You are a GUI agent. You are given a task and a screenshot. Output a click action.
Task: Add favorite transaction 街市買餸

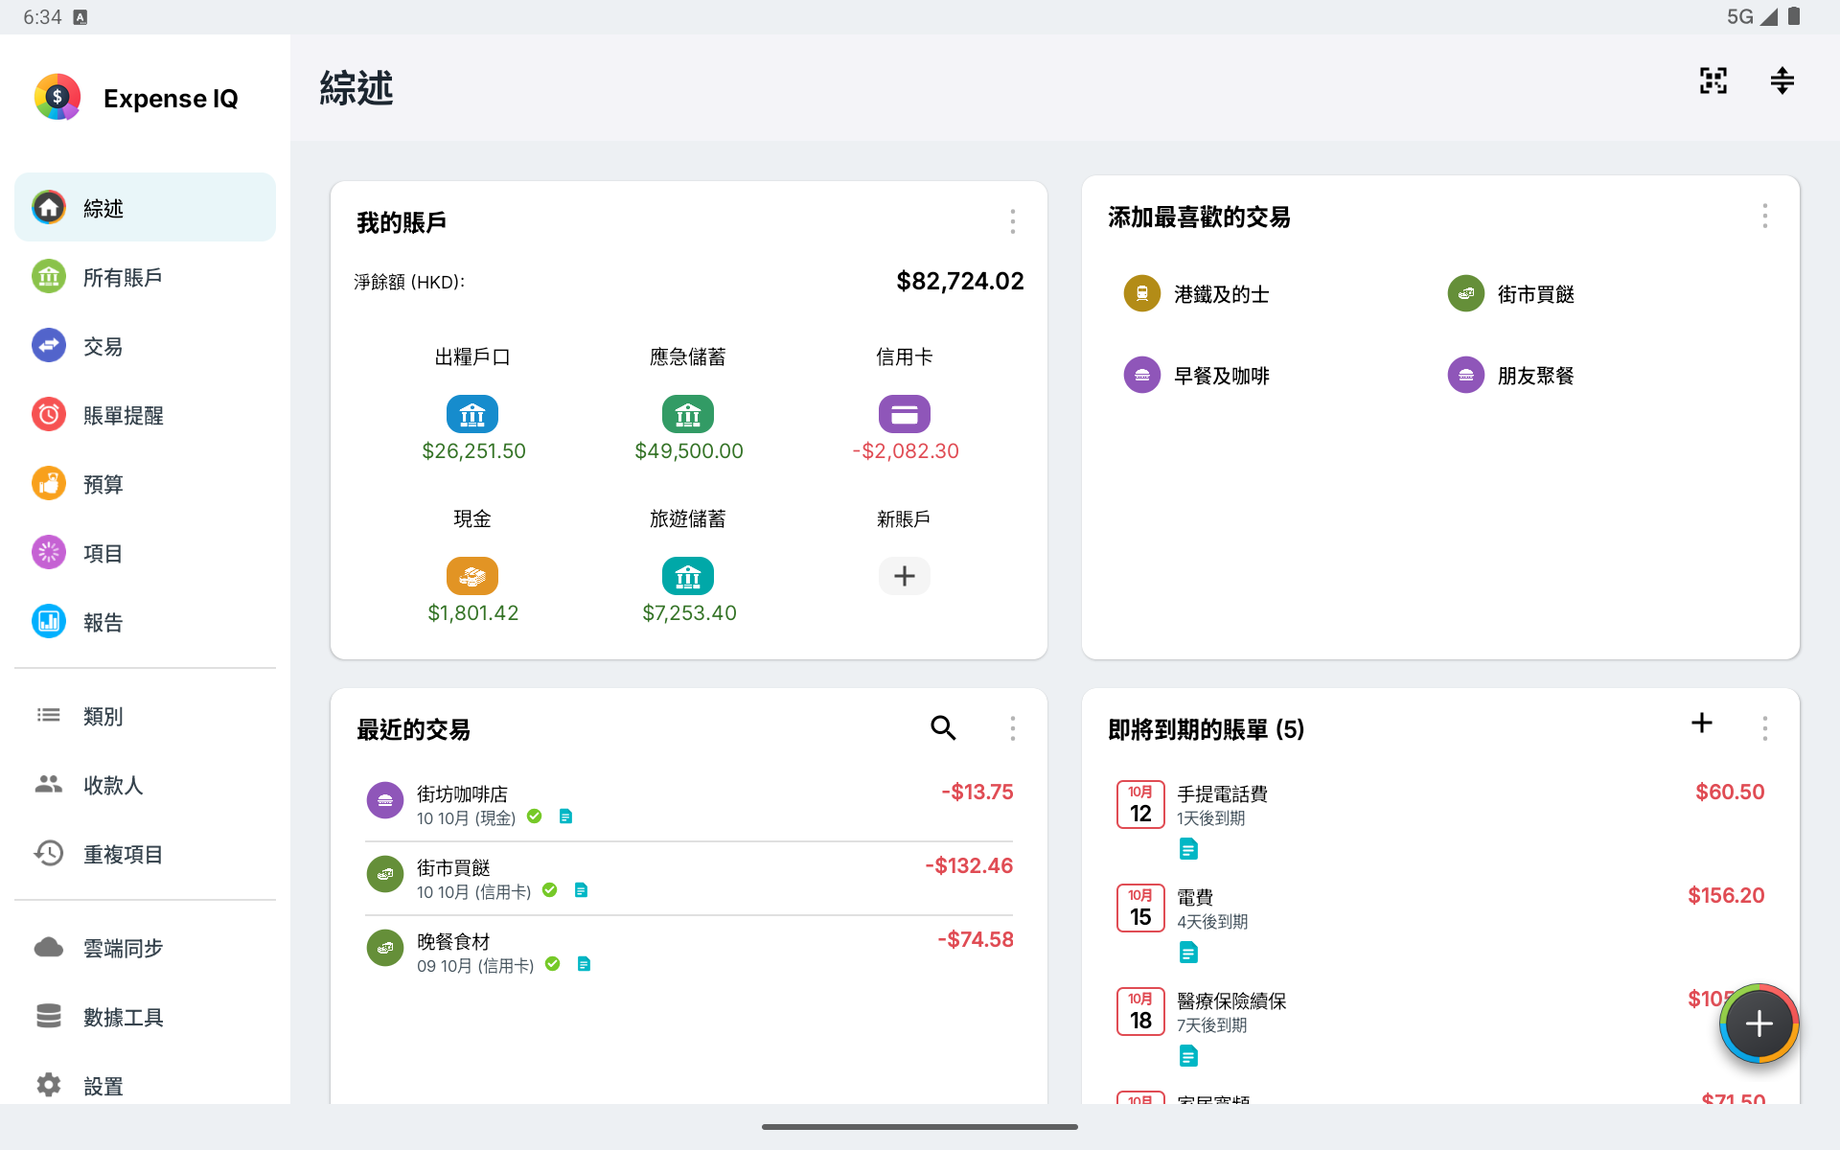click(1511, 294)
